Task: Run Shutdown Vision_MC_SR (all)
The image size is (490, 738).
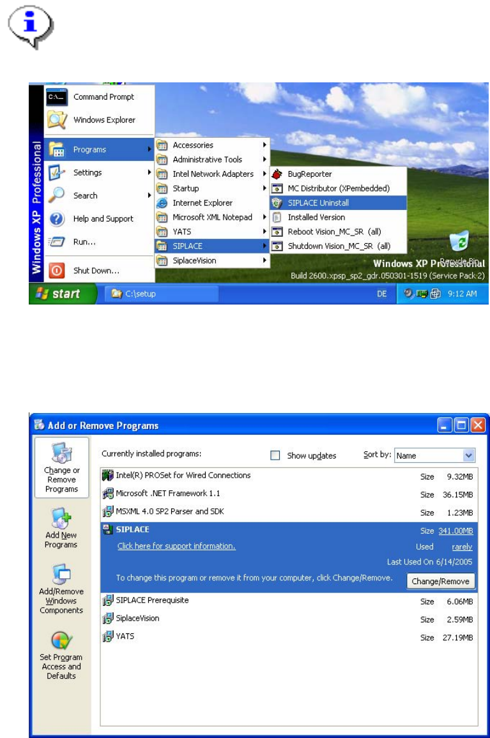Action: (x=339, y=246)
